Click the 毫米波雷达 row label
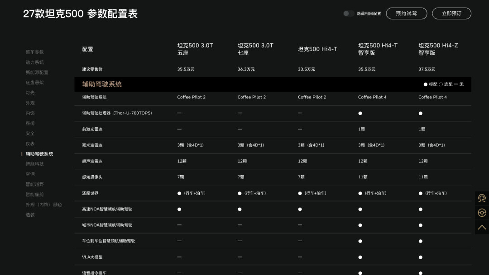This screenshot has width=489, height=275. pyautogui.click(x=92, y=145)
